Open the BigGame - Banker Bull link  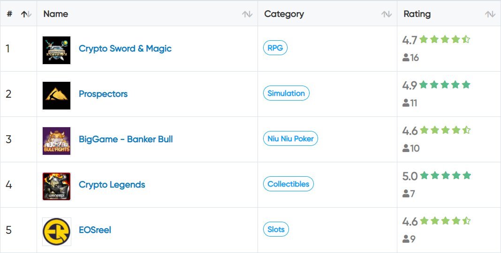click(126, 139)
